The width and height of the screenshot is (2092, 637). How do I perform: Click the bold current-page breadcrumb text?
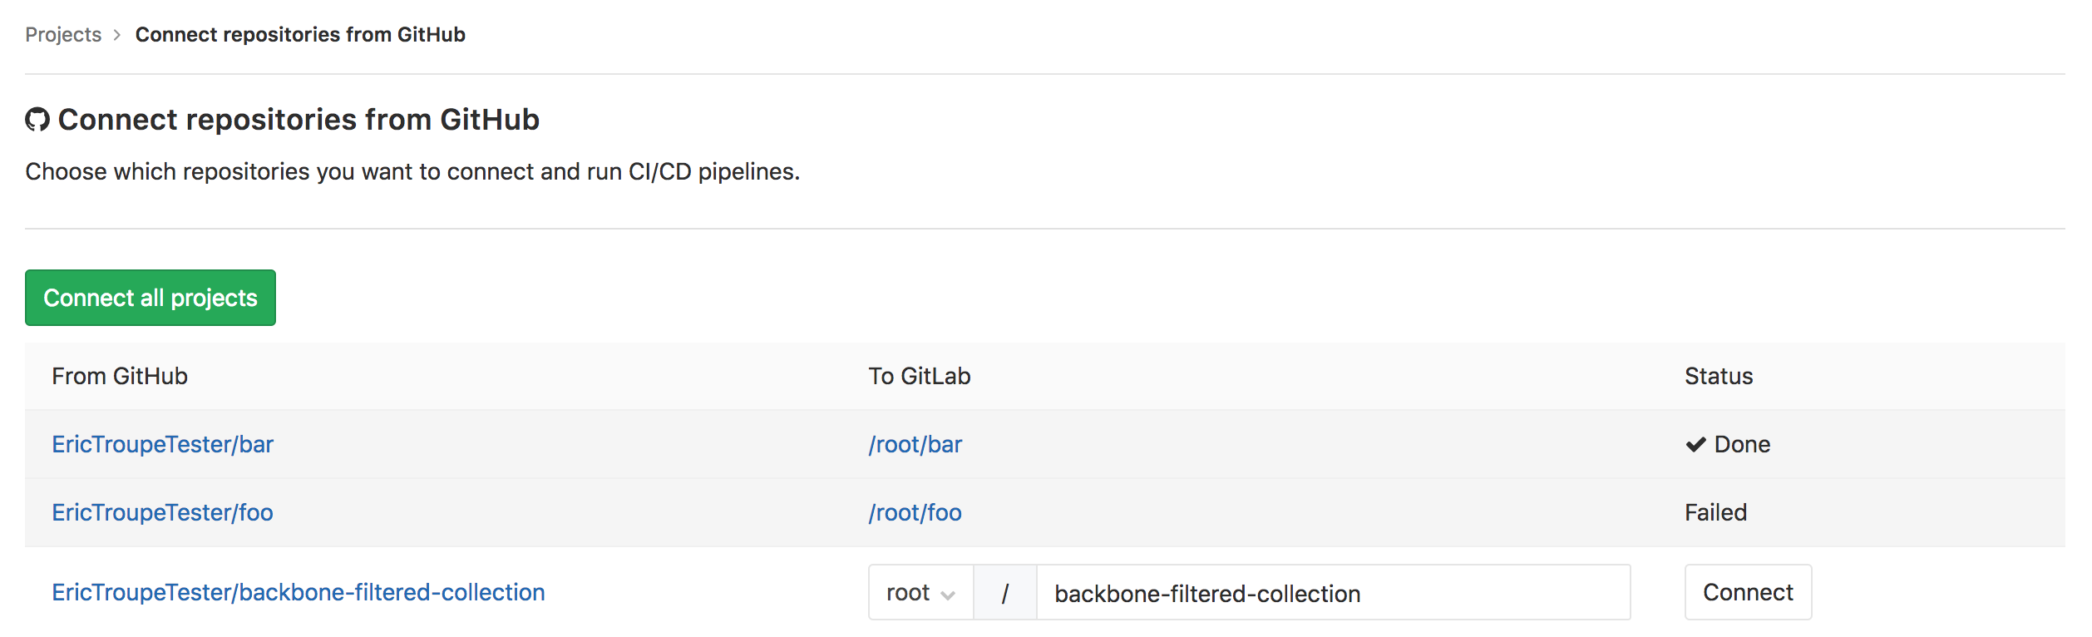tap(300, 35)
